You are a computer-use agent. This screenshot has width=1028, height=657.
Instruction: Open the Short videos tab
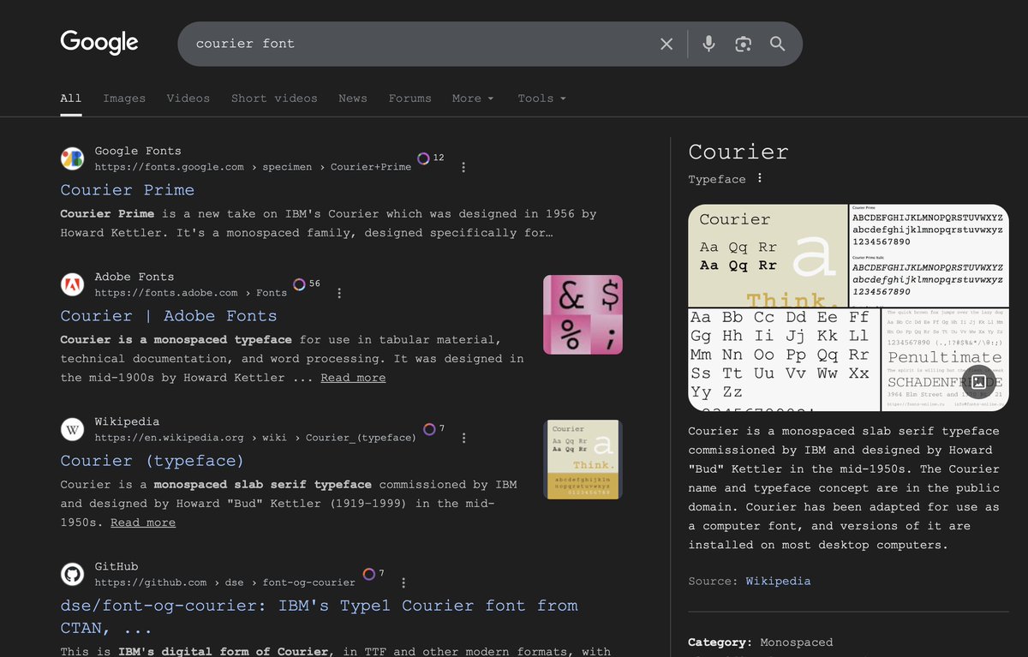tap(274, 99)
